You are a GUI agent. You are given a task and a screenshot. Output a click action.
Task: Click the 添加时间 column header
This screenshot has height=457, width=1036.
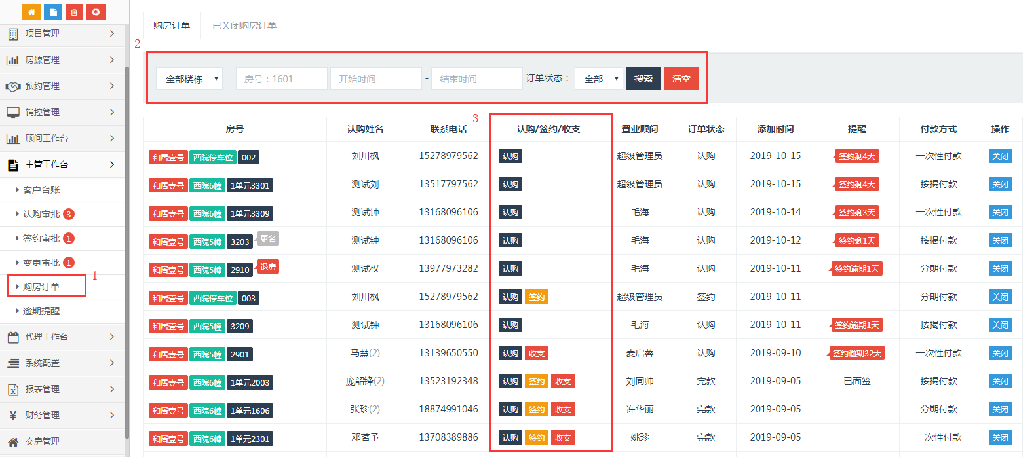[x=775, y=129]
